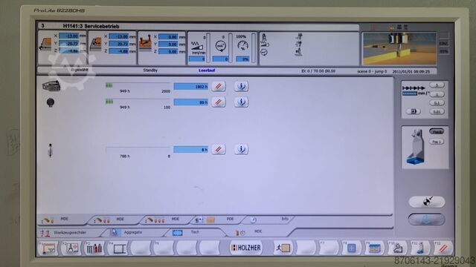Click the 1802 h value field
This screenshot has width=476, height=267.
(x=191, y=87)
